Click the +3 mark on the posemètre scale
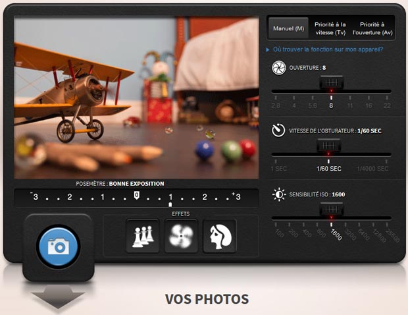408x315 pixels. tap(236, 196)
